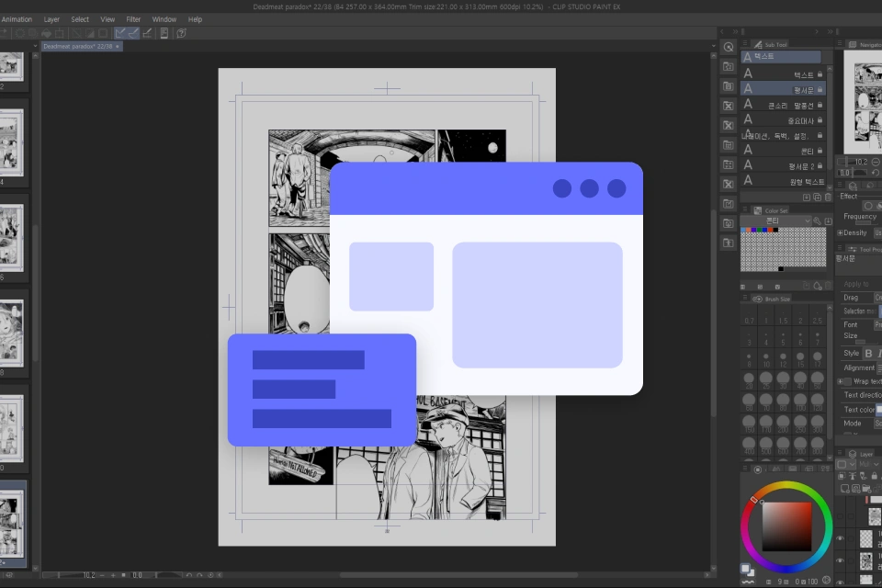Image resolution: width=882 pixels, height=588 pixels.
Task: Open the Brush Size panel menu icon
Action: pos(745,299)
